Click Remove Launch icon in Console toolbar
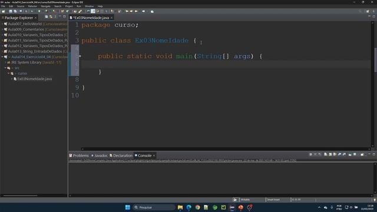Image resolution: width=377 pixels, height=212 pixels. [x=315, y=154]
